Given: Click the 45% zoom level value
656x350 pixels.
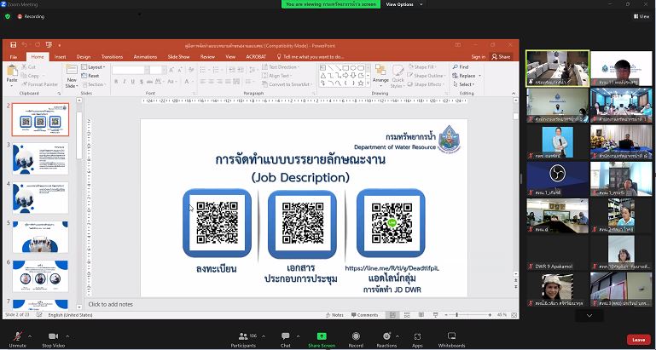Looking at the screenshot, I should 502,315.
